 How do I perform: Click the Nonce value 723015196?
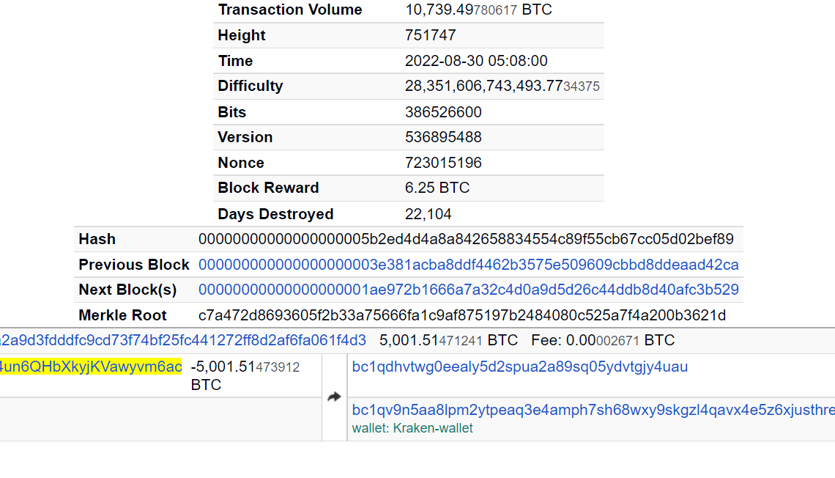point(443,163)
